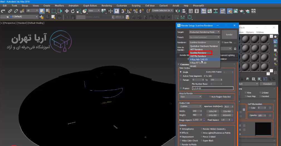Image resolution: width=281 pixels, height=146 pixels.
Task: Open the Curve Editor icon
Action: click(x=210, y=11)
